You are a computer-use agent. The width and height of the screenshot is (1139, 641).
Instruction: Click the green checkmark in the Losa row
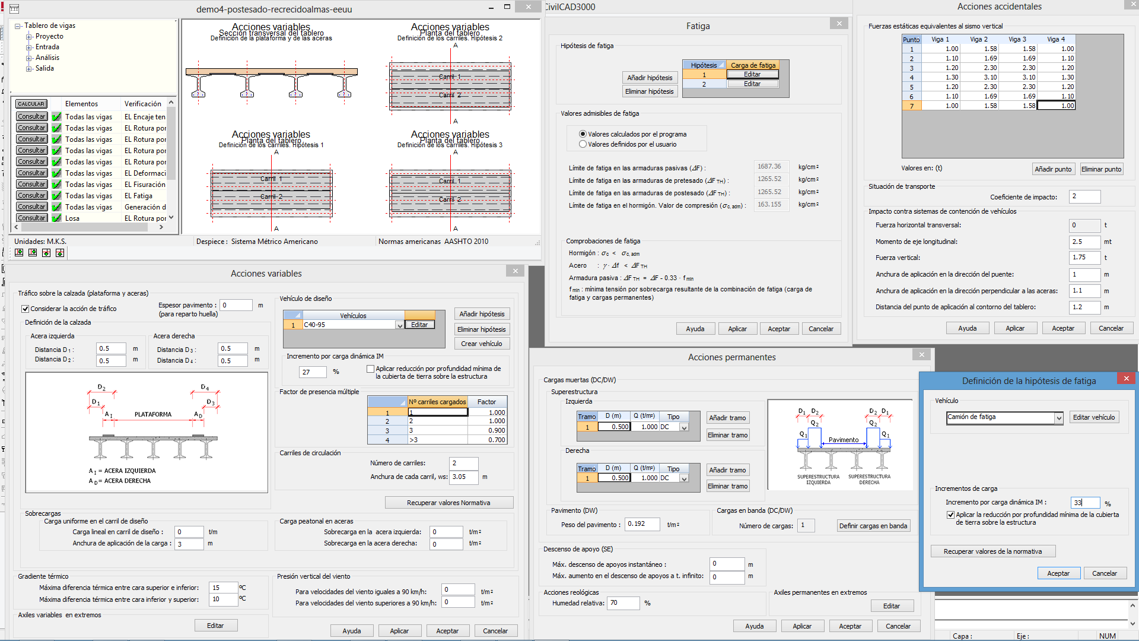(x=56, y=218)
